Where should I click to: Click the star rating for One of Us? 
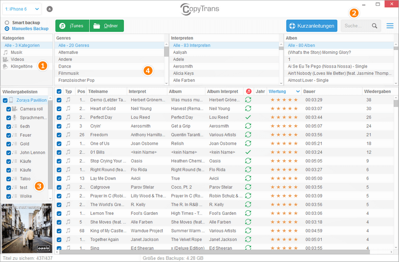pos(283,144)
